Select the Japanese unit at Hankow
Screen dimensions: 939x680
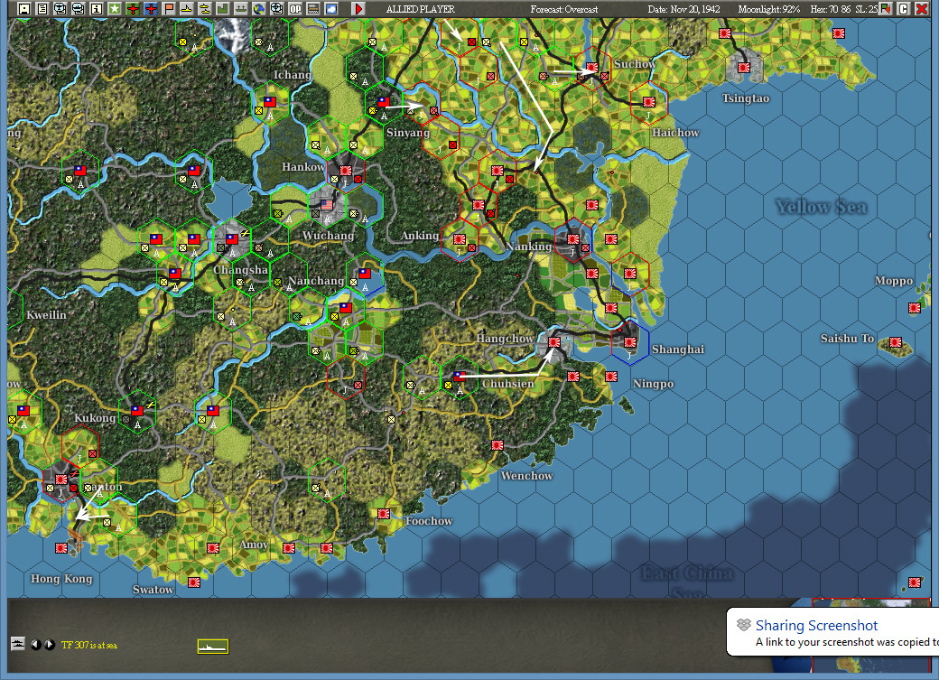[346, 171]
